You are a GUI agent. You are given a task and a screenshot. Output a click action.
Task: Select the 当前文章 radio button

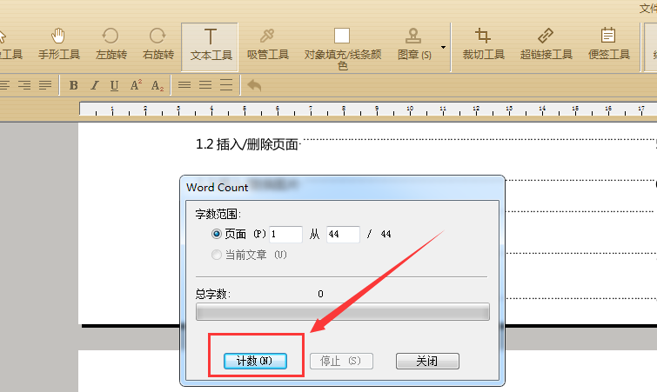[216, 255]
